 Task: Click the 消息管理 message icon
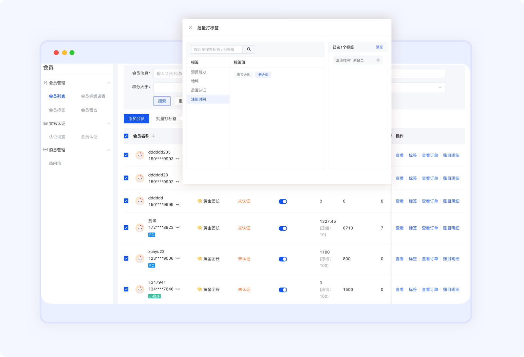tap(46, 150)
